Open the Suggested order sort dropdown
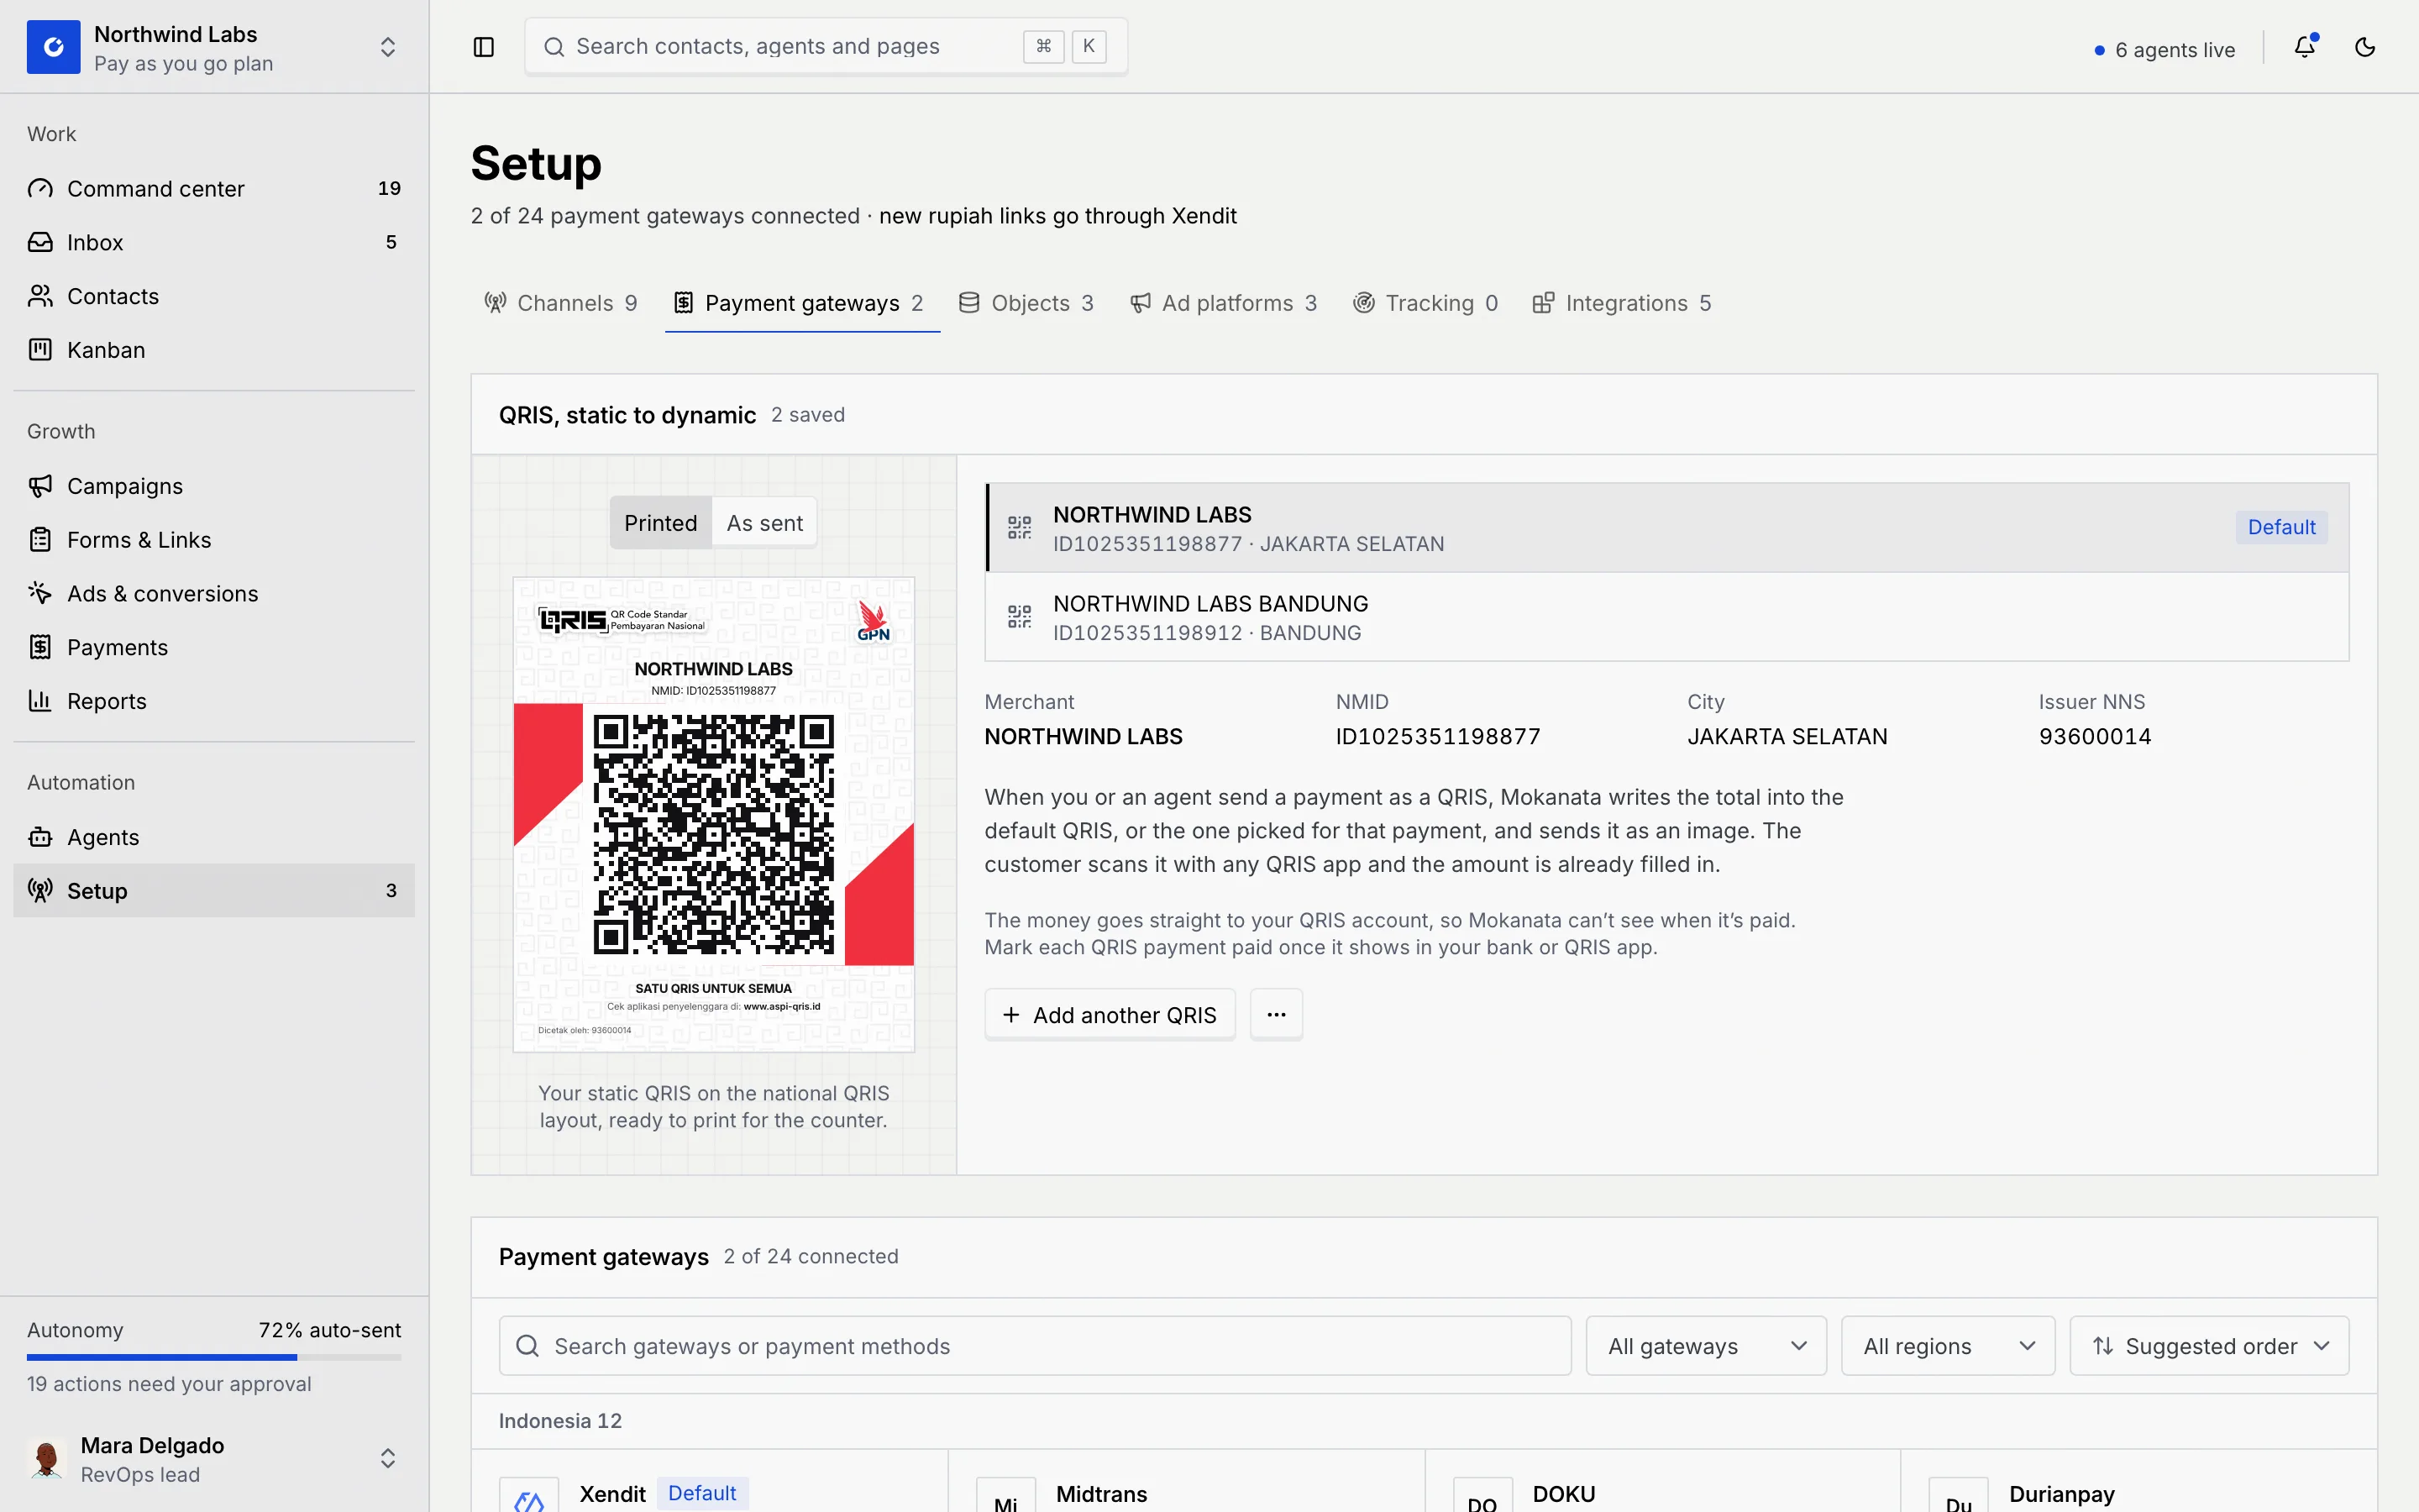Image resolution: width=2419 pixels, height=1512 pixels. click(2209, 1346)
